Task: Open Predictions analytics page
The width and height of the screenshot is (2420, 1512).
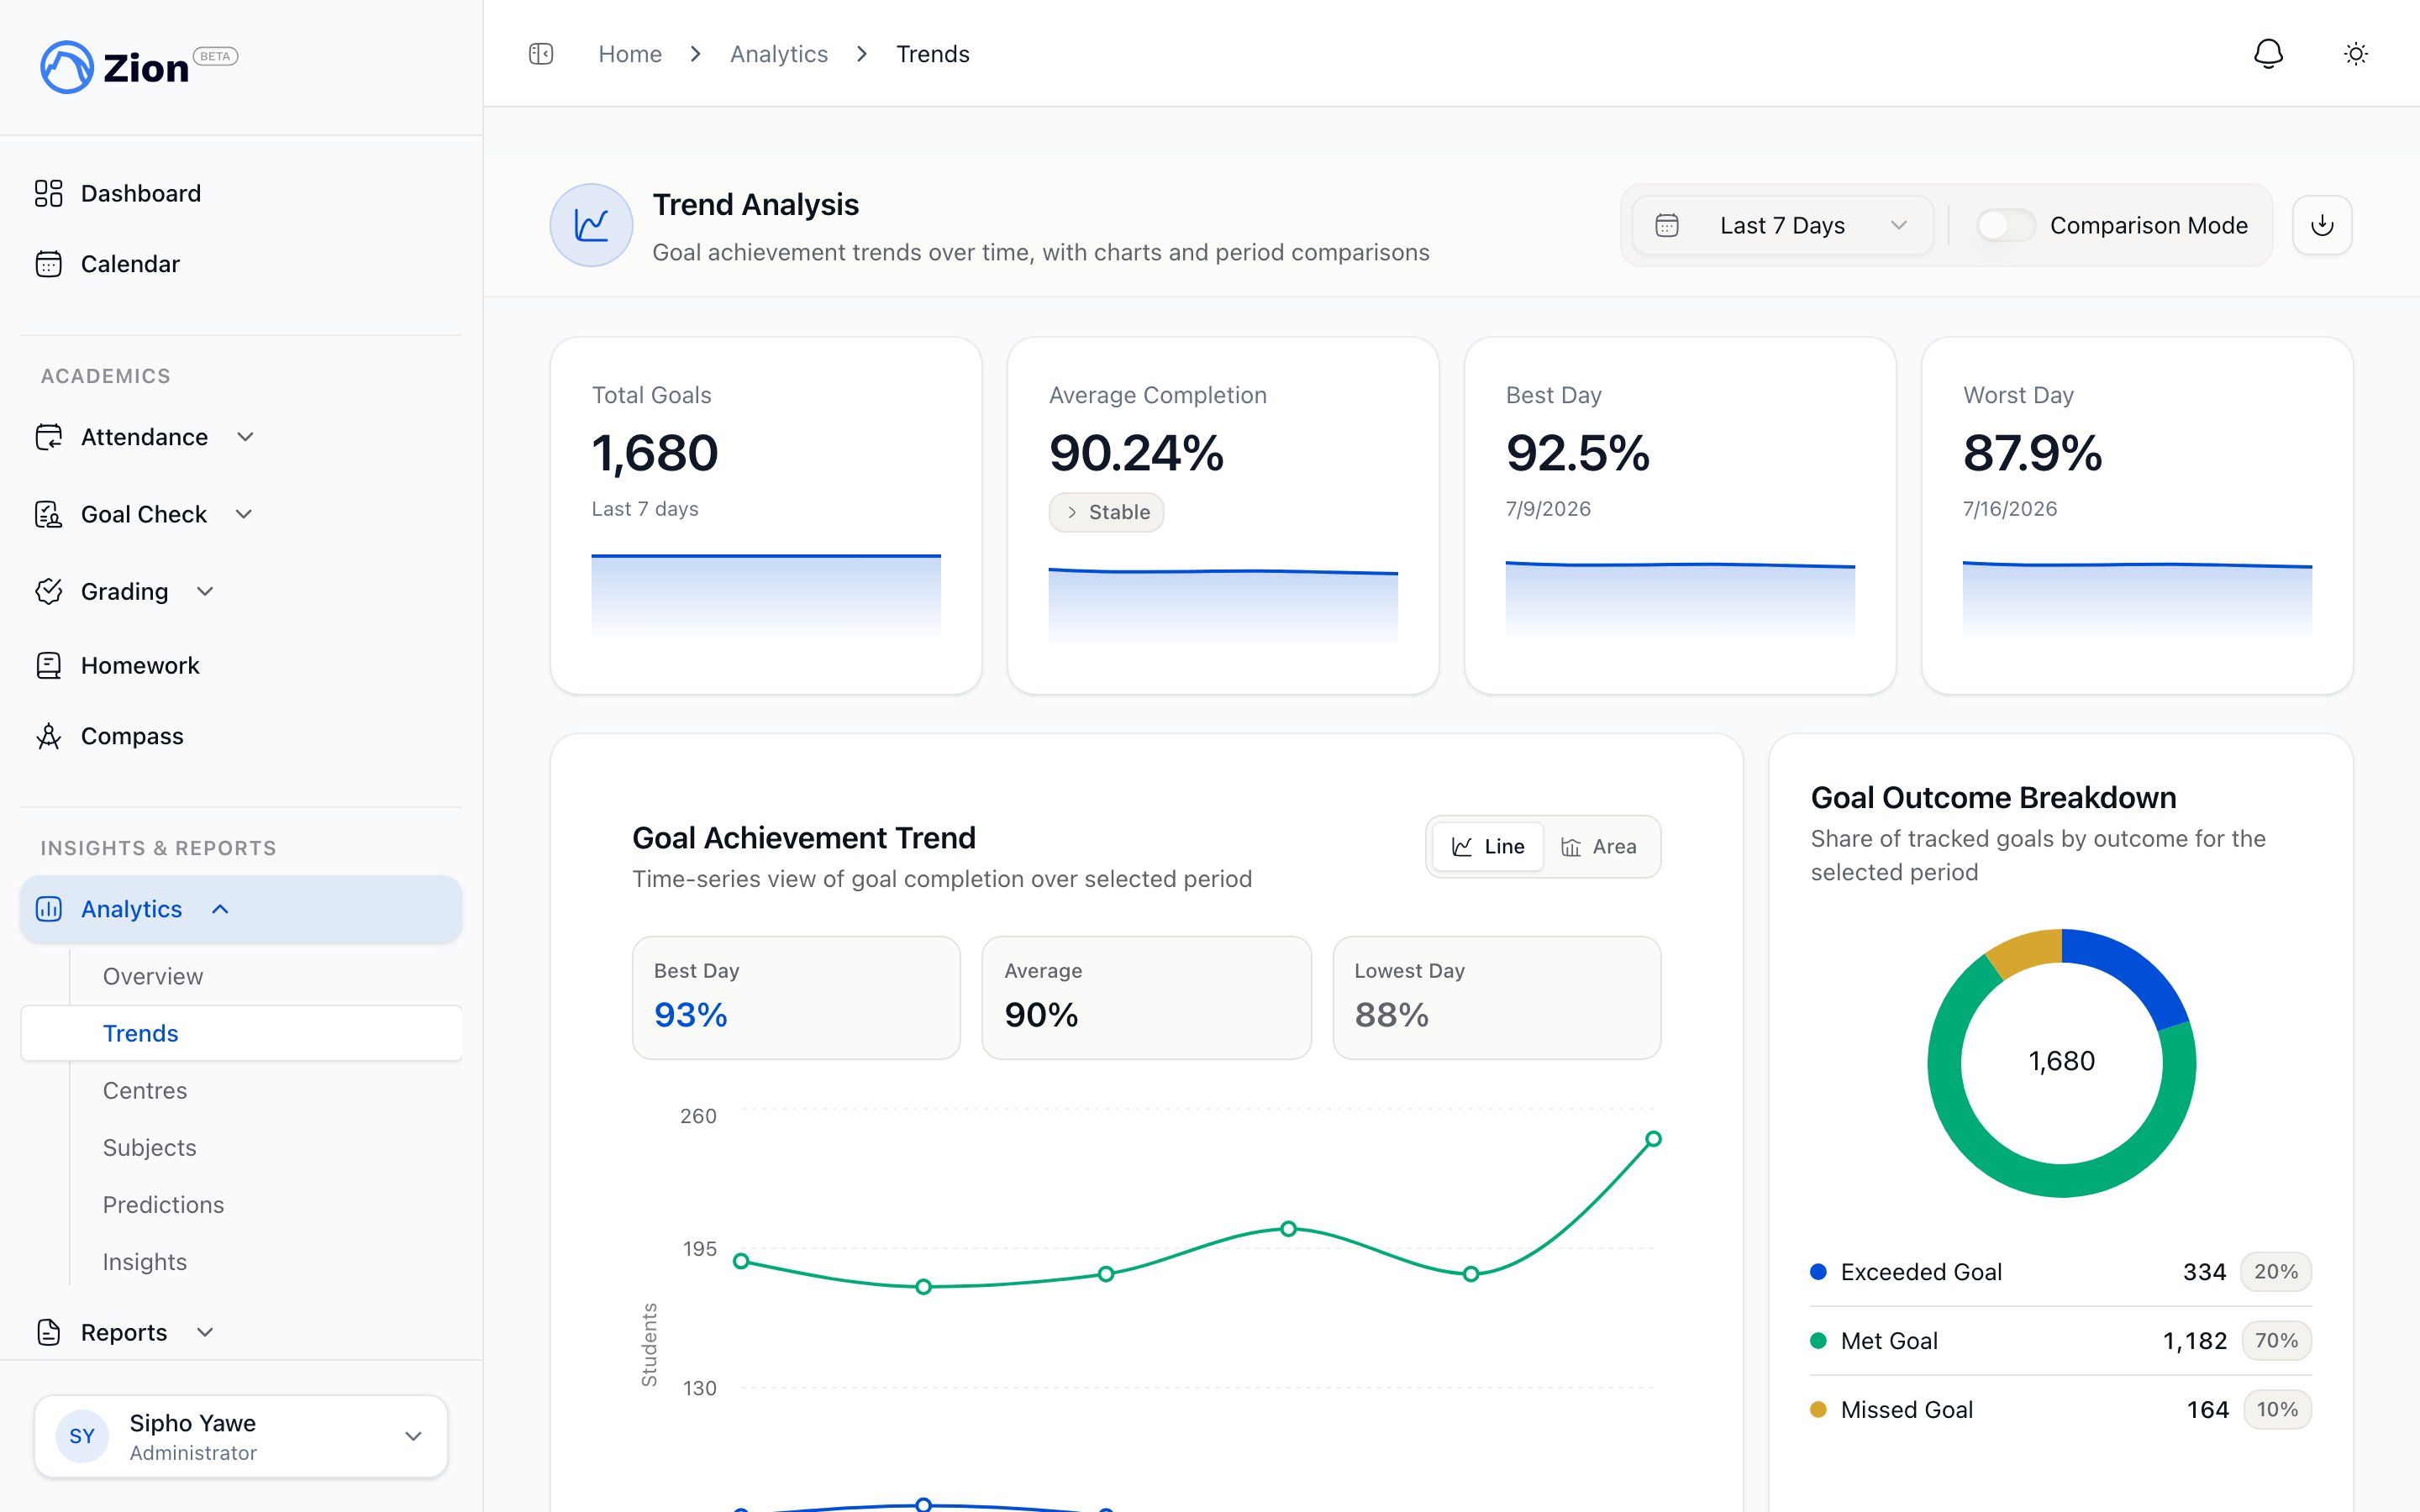Action: coord(164,1204)
